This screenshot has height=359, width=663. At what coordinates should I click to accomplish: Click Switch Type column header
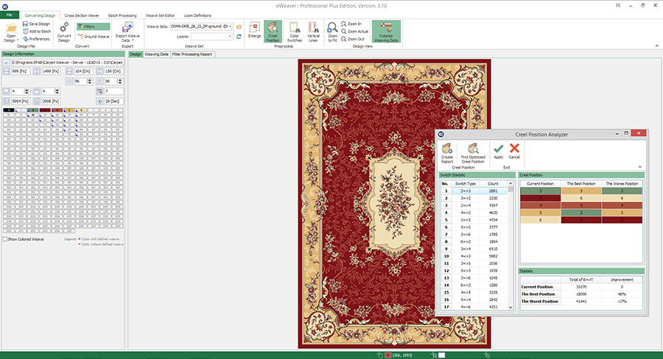(x=465, y=184)
